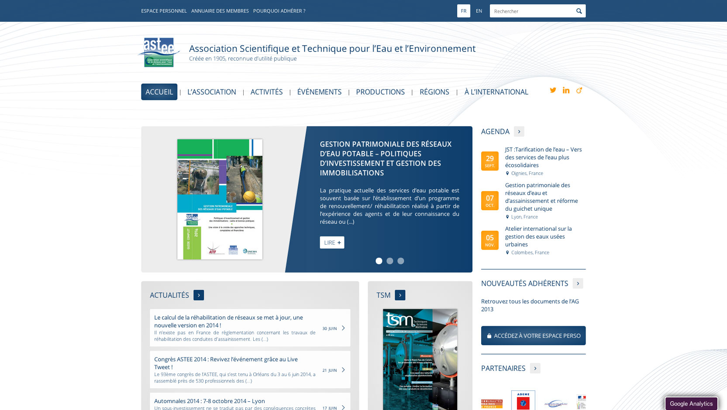Click the ADEME partner logo
Screen dimensions: 727x410
point(523,400)
